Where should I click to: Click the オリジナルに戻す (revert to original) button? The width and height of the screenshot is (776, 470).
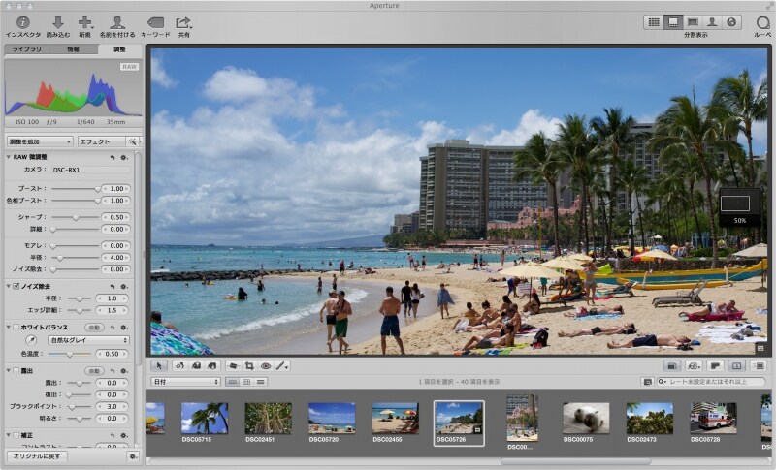37,455
